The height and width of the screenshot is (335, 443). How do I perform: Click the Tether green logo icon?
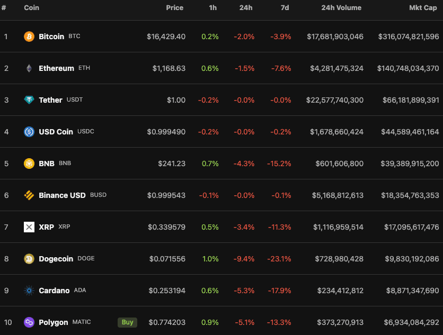[x=29, y=100]
